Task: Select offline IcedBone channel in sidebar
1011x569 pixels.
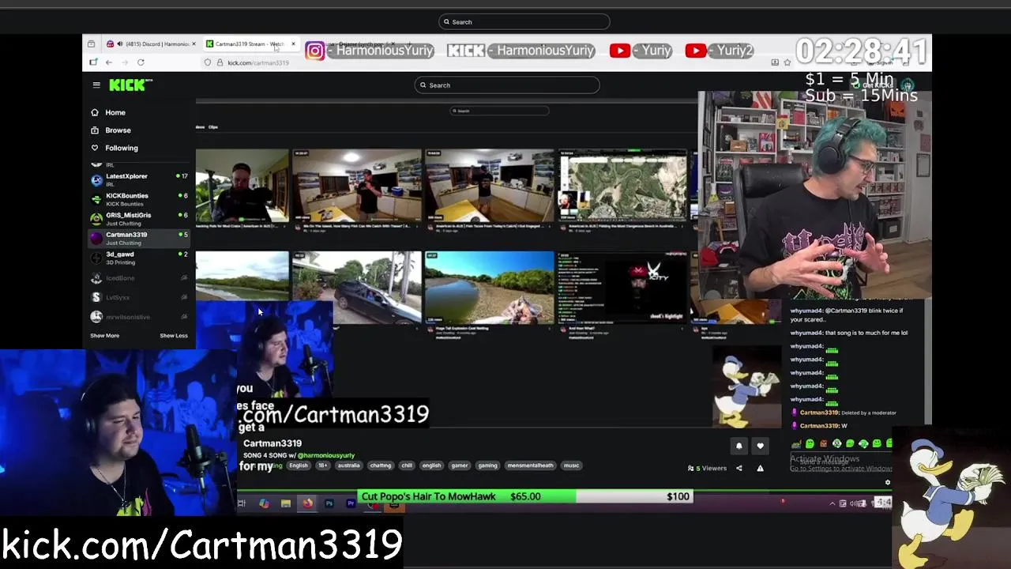Action: [x=139, y=278]
